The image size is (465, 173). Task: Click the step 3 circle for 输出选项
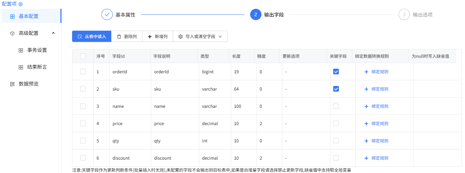404,15
